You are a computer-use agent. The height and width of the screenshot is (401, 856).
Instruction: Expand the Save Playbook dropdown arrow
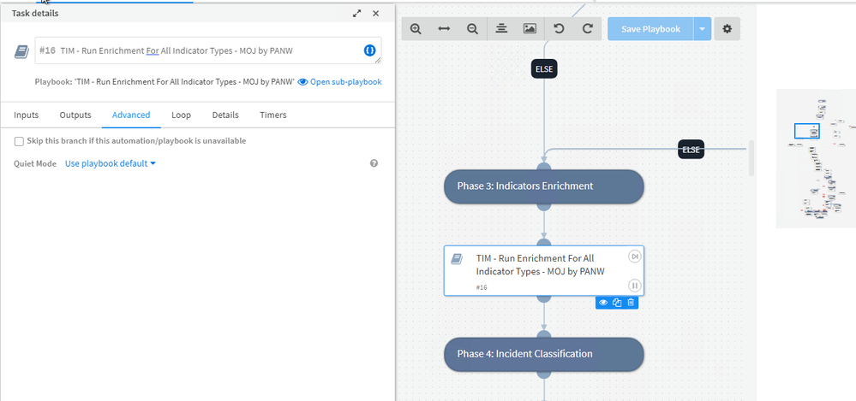tap(703, 29)
